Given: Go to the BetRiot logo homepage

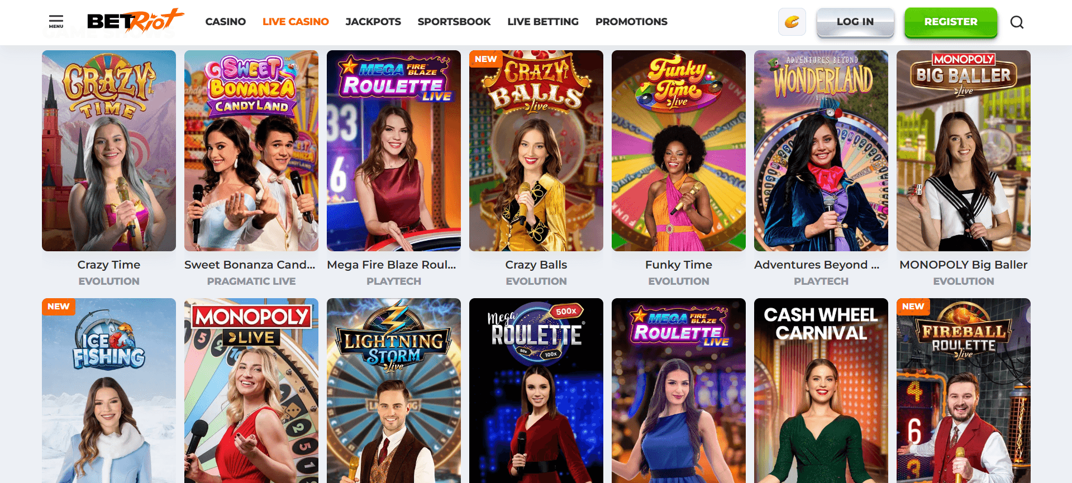Looking at the screenshot, I should [x=136, y=21].
